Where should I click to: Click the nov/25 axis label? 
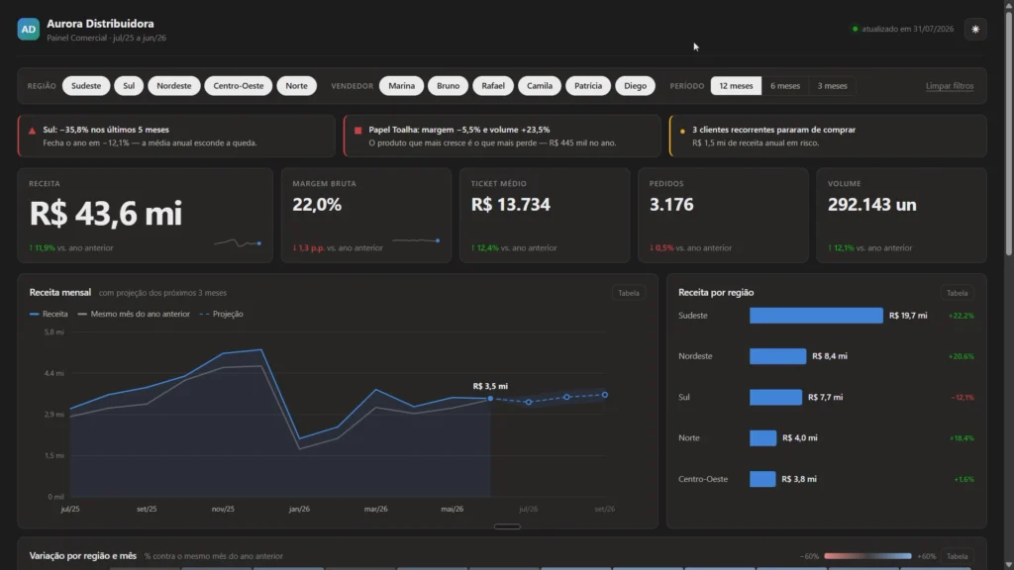223,510
